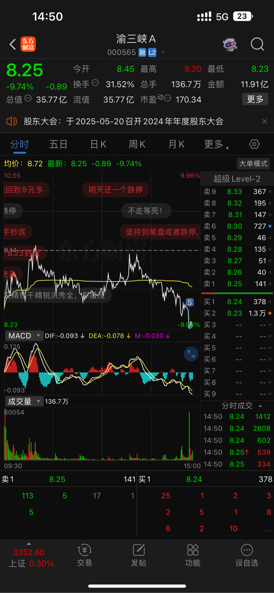Image resolution: width=274 pixels, height=593 pixels.
Task: Switch to 月K tab
Action: pyautogui.click(x=176, y=145)
